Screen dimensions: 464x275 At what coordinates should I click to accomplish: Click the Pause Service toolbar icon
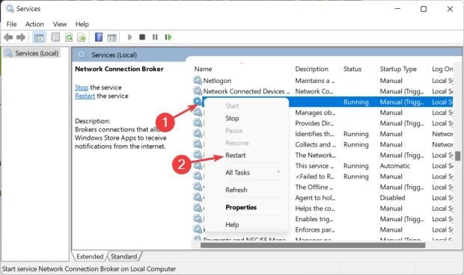(155, 37)
